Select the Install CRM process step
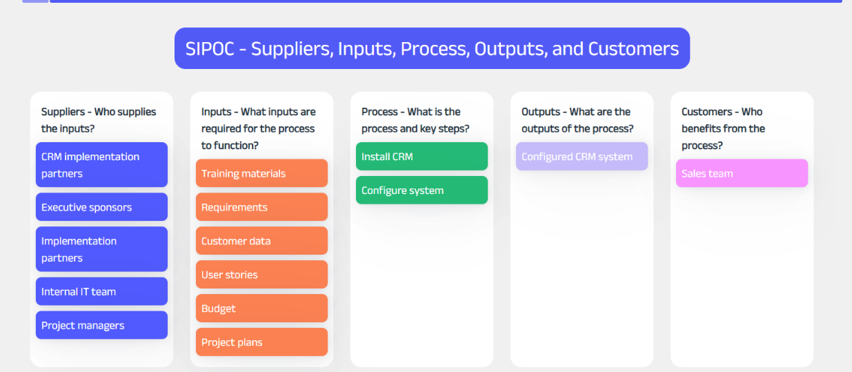The width and height of the screenshot is (852, 372). point(422,157)
